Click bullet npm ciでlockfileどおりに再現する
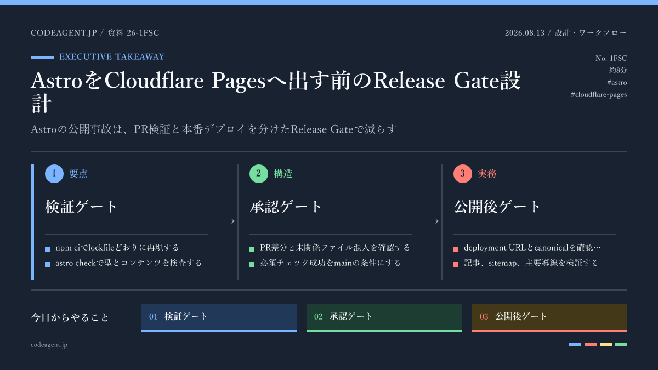 (x=117, y=248)
